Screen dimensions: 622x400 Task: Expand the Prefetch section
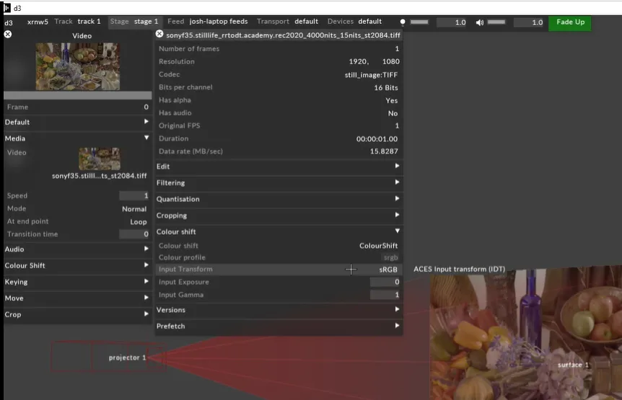pos(278,326)
